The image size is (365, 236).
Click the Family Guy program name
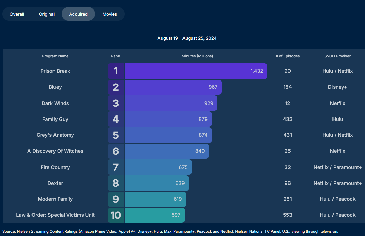pyautogui.click(x=55, y=119)
